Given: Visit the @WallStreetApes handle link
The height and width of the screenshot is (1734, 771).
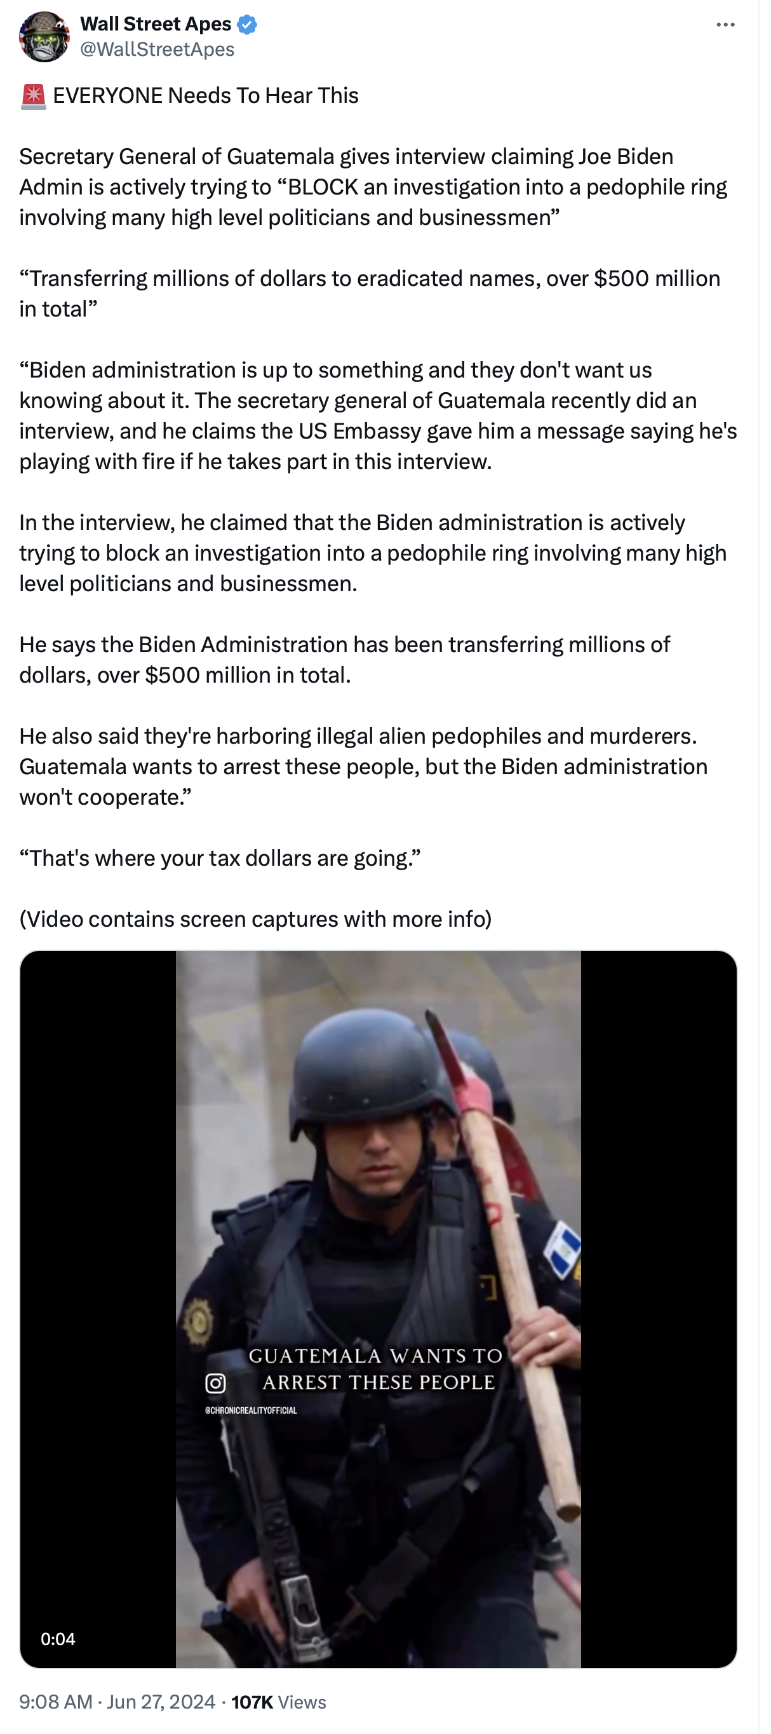Looking at the screenshot, I should [x=158, y=50].
